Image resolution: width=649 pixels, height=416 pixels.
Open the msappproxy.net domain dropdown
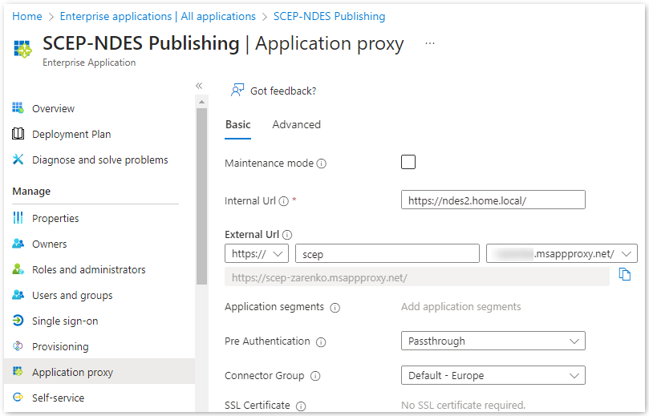562,253
